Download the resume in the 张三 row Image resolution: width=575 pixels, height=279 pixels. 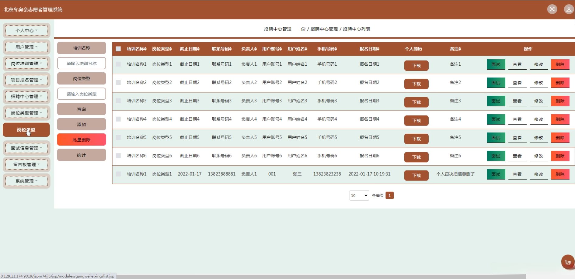coord(416,175)
